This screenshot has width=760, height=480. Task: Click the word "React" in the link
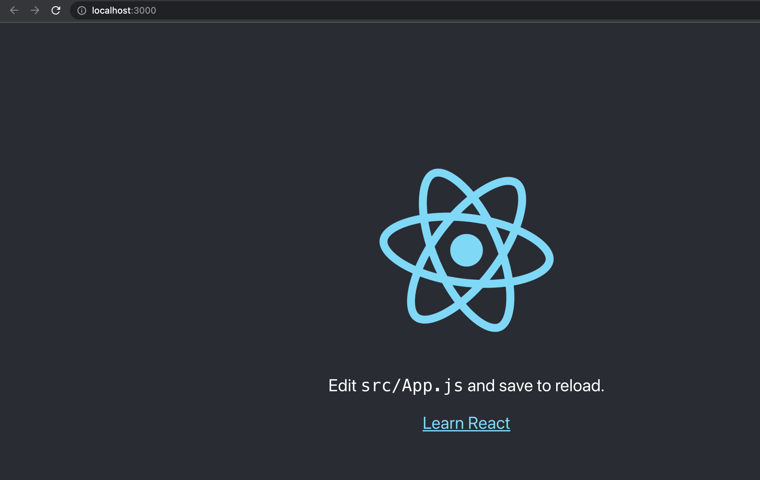pyautogui.click(x=489, y=423)
